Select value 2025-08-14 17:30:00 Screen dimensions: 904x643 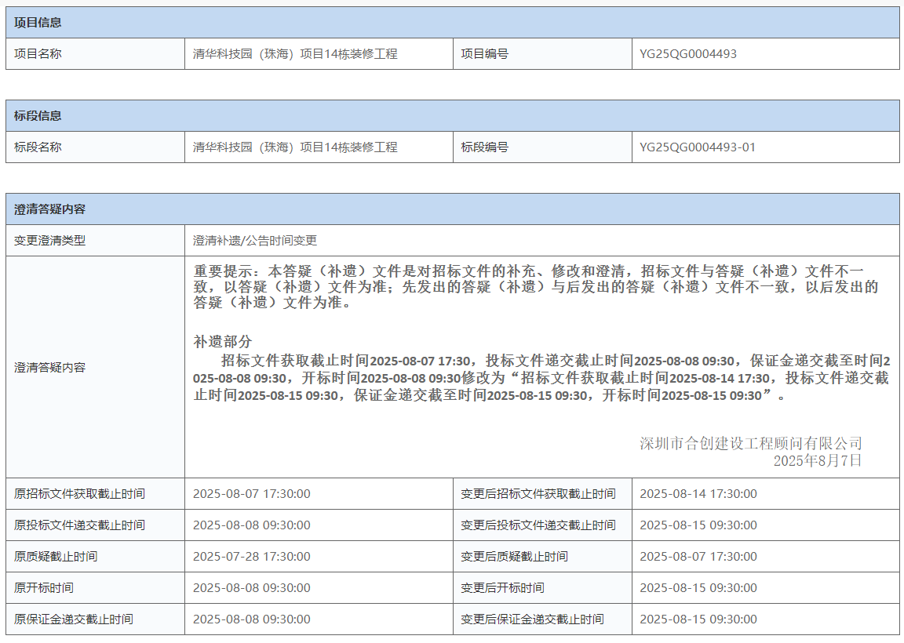click(698, 494)
